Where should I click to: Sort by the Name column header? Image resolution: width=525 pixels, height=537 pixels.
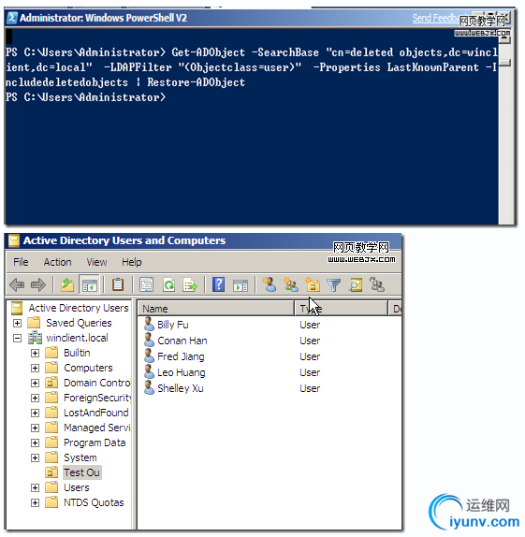(x=215, y=309)
